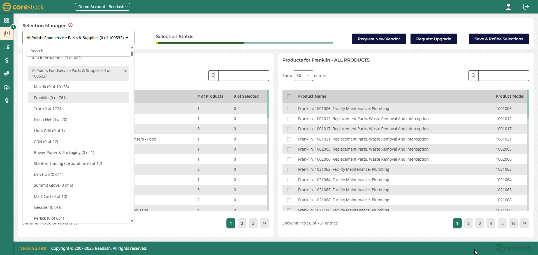The width and height of the screenshot is (538, 255).
Task: Toggle the AllPoints Foodservice vendor dropdown
Action: click(x=78, y=38)
